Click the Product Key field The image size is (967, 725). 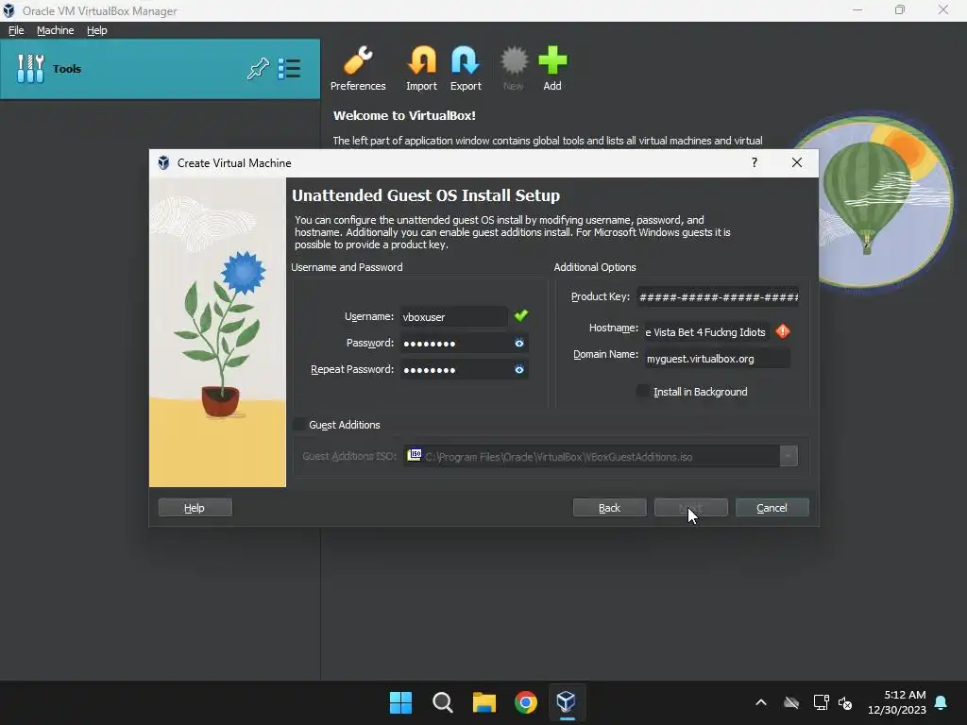pyautogui.click(x=718, y=296)
